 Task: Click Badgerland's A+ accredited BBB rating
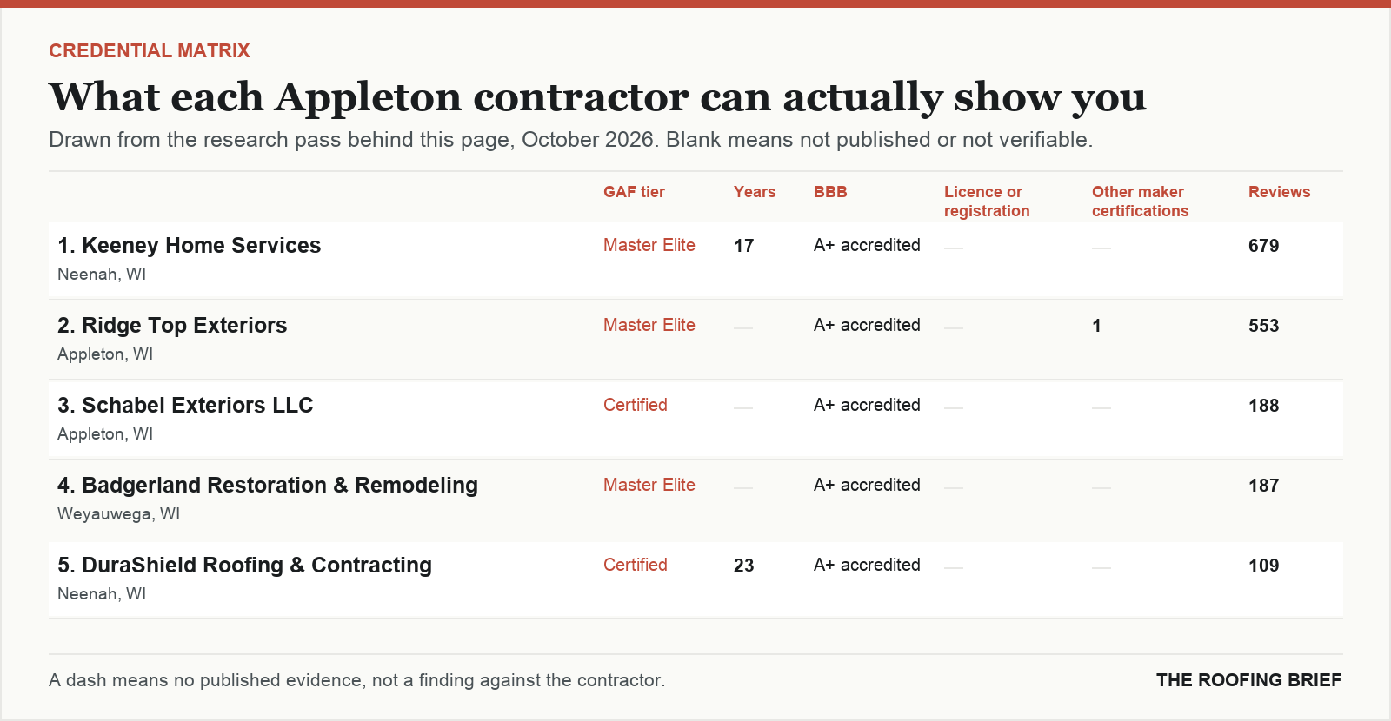point(867,485)
